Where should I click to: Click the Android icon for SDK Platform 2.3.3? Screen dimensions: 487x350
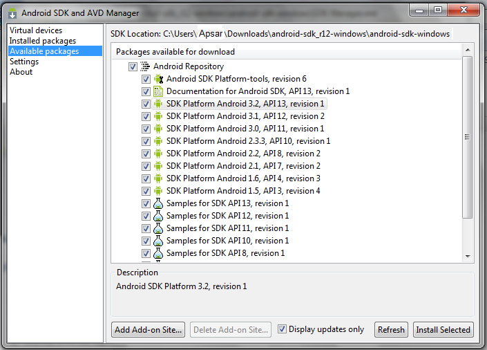[158, 141]
